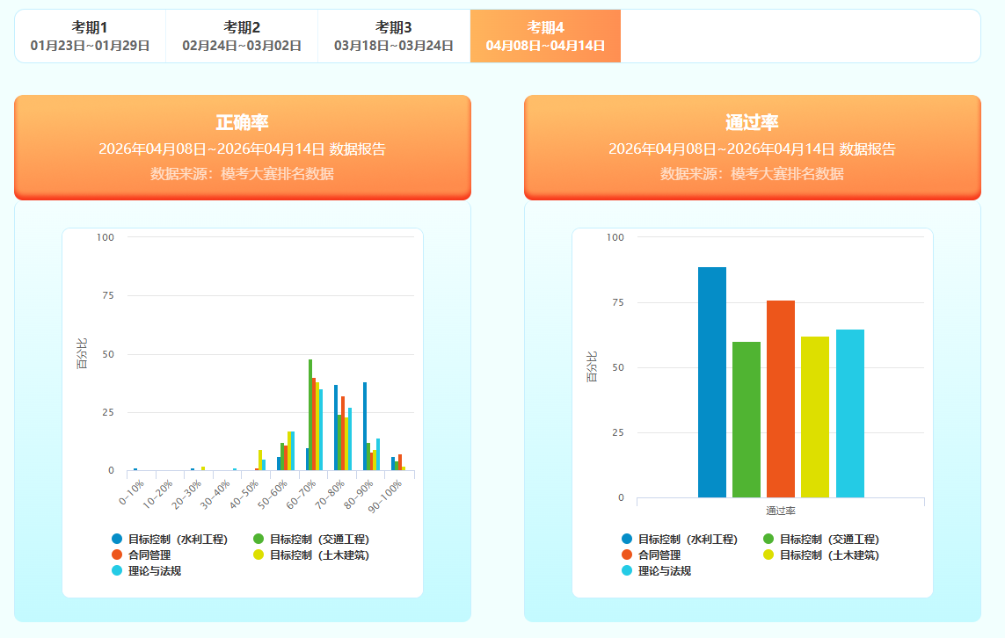Click the tall blue bar in 通过率 chart

(712, 382)
